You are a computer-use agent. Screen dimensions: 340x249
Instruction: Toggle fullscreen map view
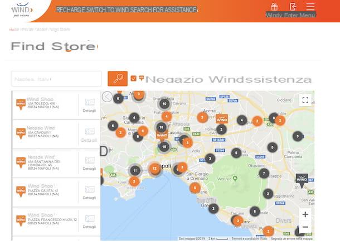[305, 100]
